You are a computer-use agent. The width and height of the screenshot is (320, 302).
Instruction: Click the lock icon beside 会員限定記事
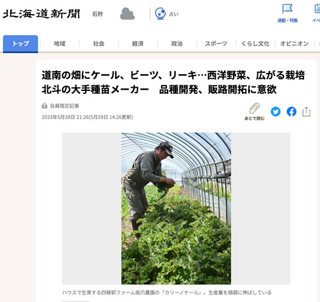click(x=44, y=106)
